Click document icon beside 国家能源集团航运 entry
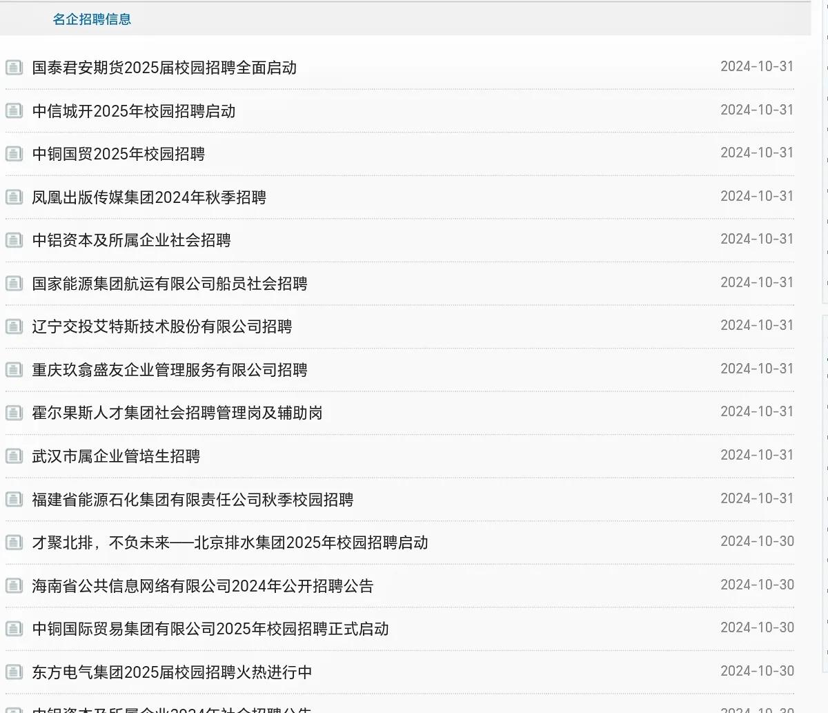Screen dimensions: 828x713 click(x=14, y=283)
